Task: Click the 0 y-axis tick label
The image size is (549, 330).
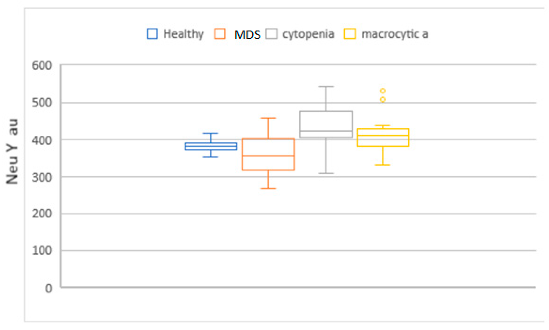Action: 49,289
